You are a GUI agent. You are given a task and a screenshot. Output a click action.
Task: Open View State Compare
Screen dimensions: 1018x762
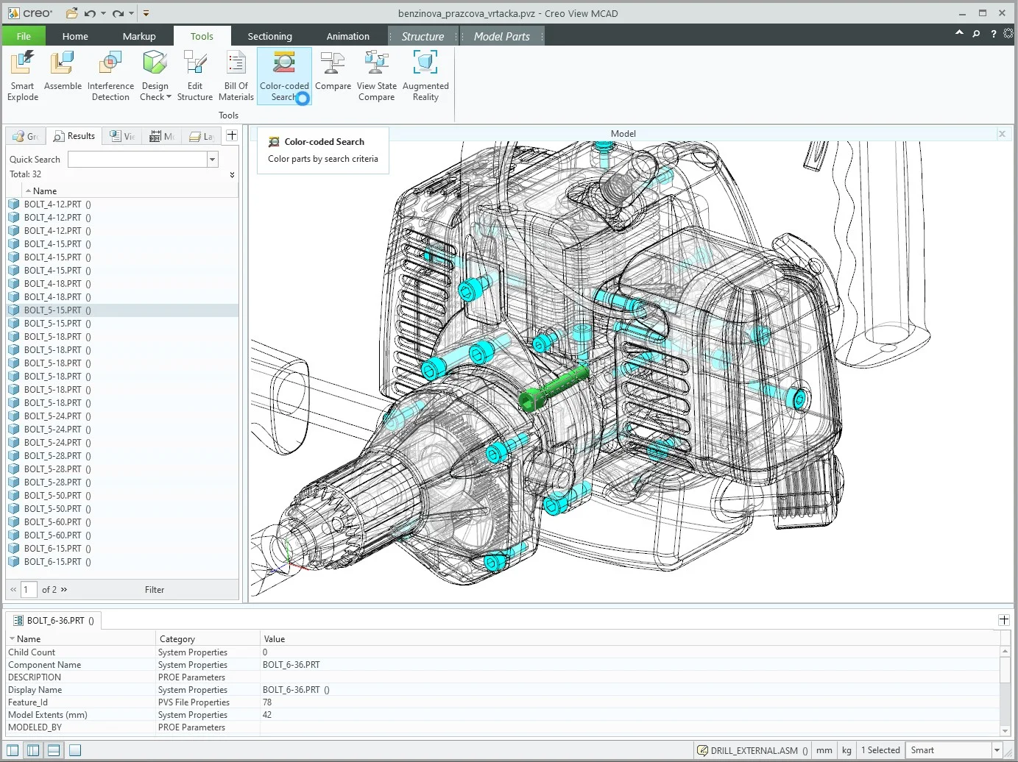[376, 74]
